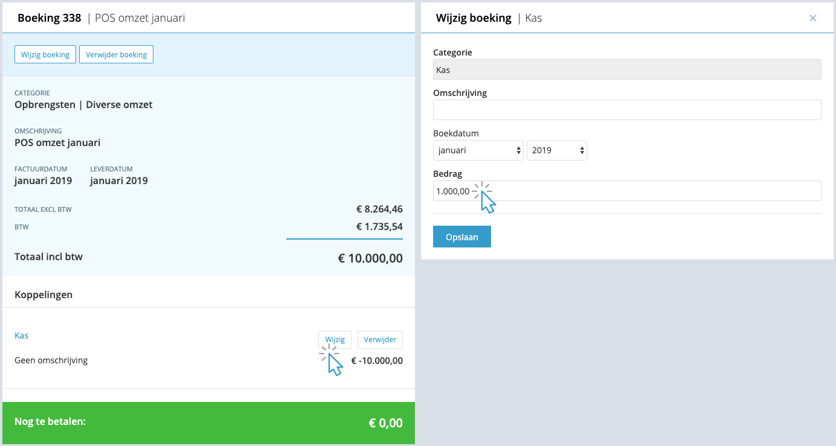The image size is (836, 446).
Task: Click the € -10.000,00 koppeling amount
Action: pyautogui.click(x=377, y=361)
